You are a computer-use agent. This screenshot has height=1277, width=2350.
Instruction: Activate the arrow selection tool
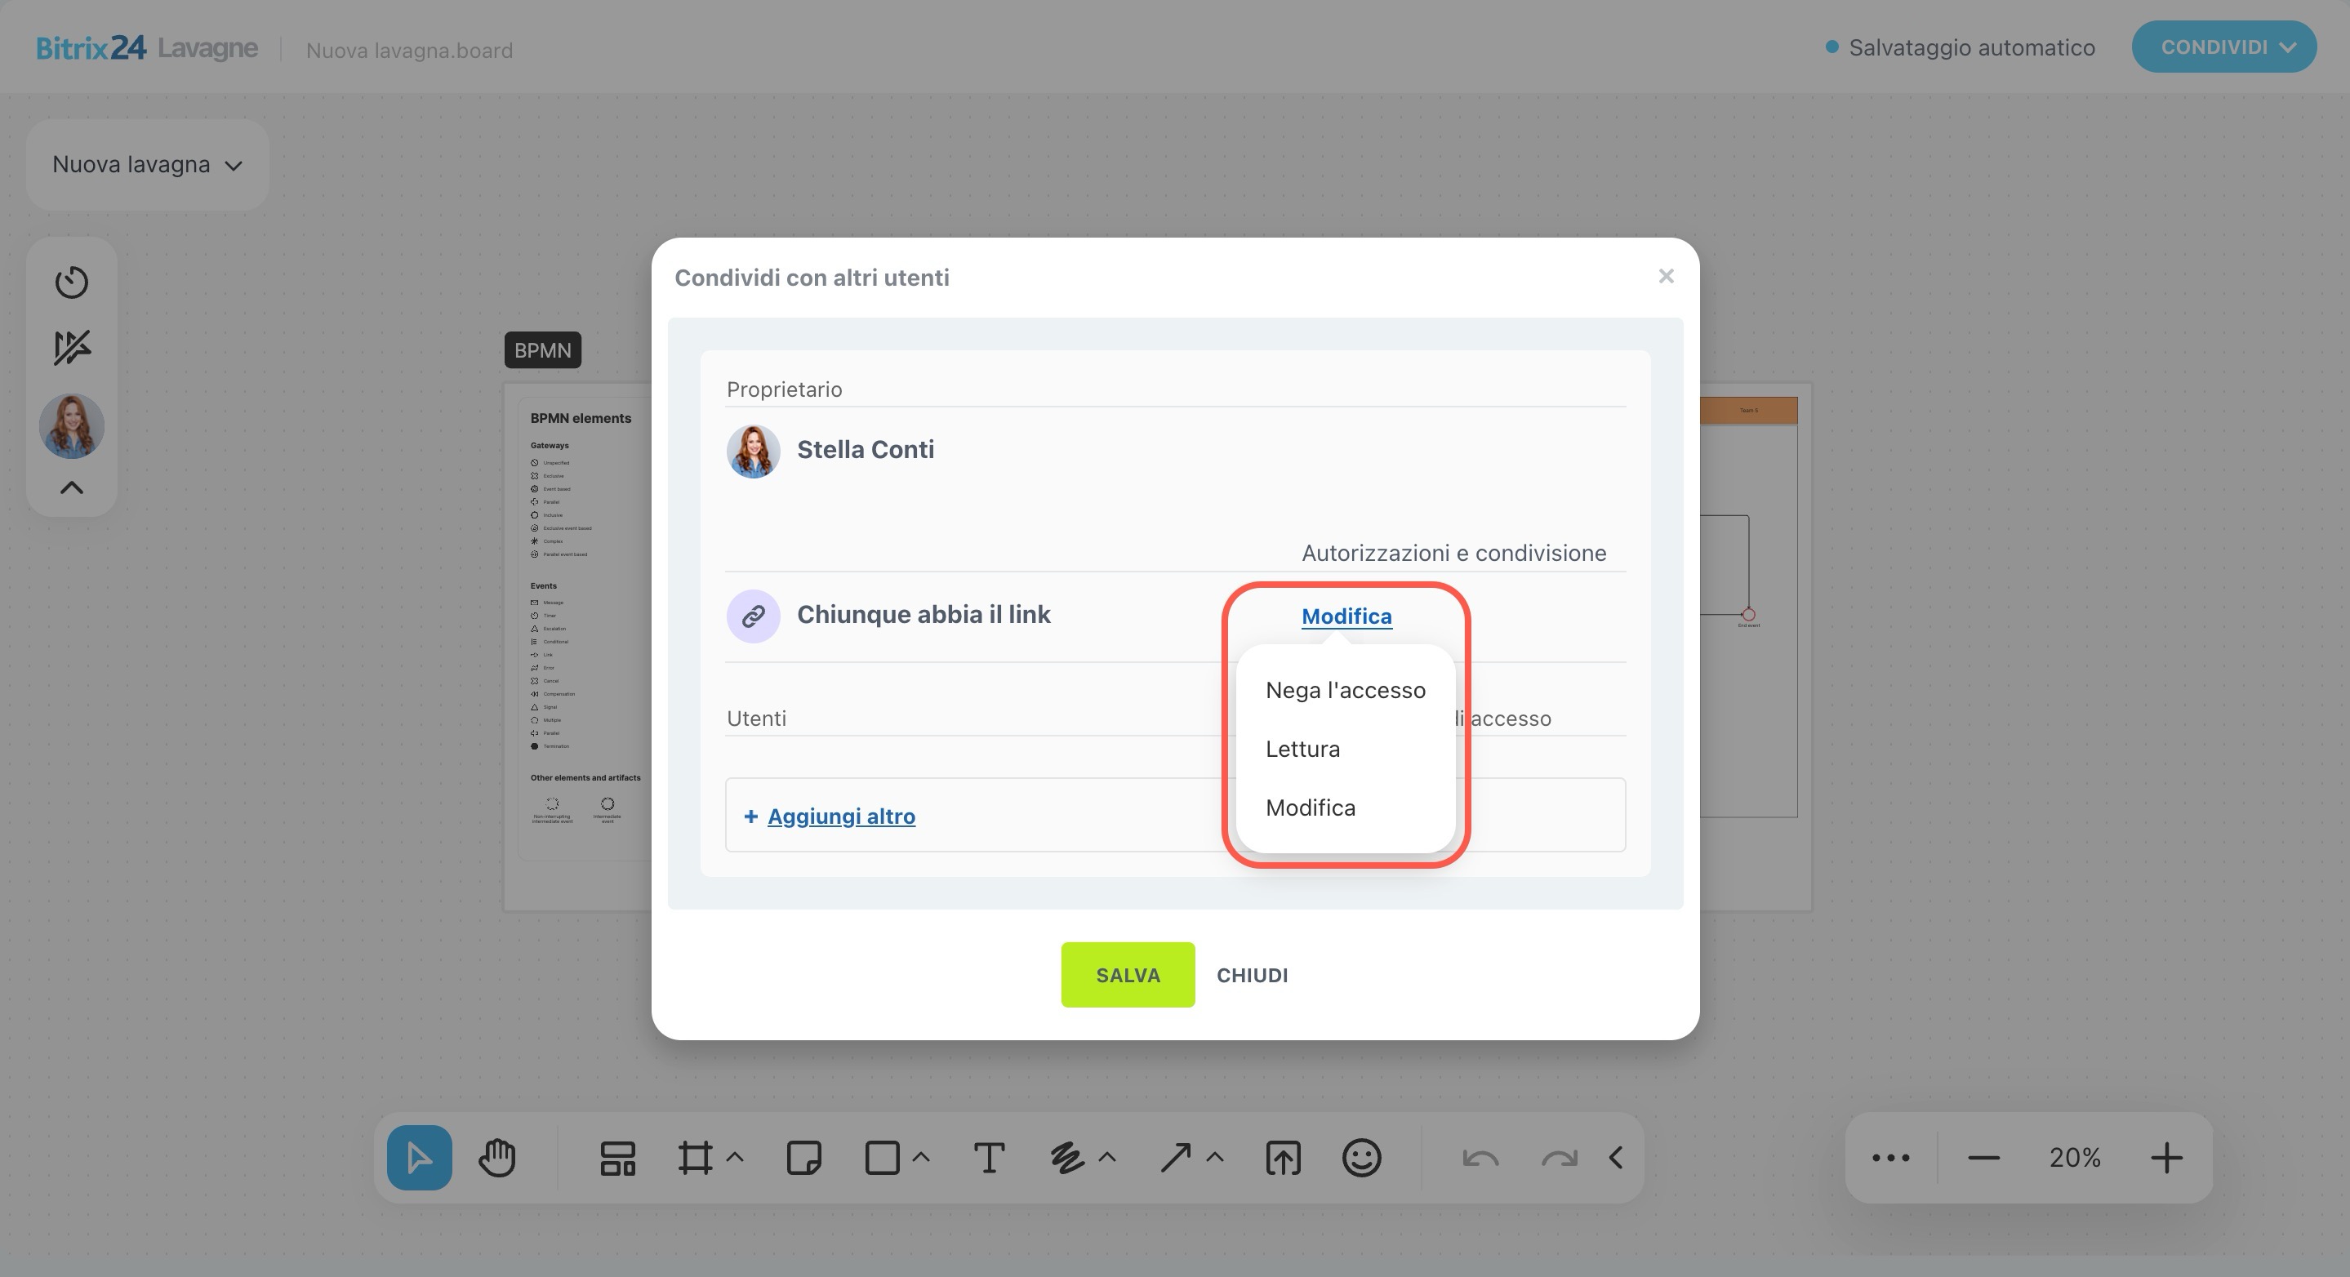click(419, 1158)
